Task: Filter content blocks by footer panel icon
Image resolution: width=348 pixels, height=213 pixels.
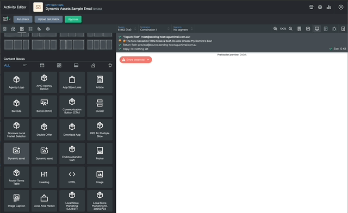Action: click(76, 65)
